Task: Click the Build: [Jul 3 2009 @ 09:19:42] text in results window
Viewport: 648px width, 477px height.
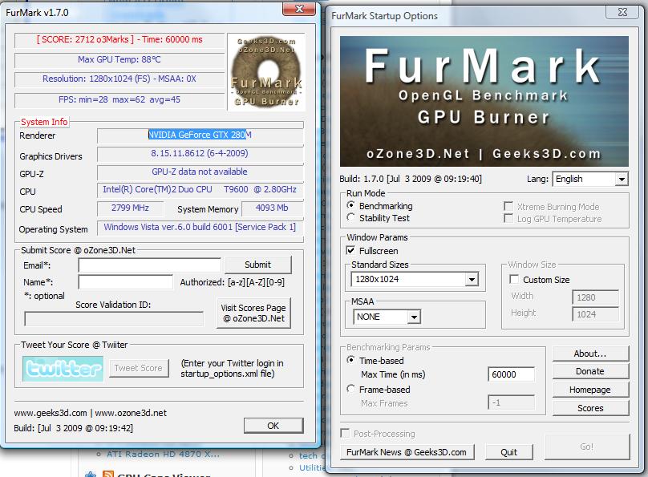Action: [x=73, y=428]
